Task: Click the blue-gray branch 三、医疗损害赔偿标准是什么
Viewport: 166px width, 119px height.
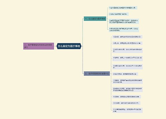Action: [97, 73]
